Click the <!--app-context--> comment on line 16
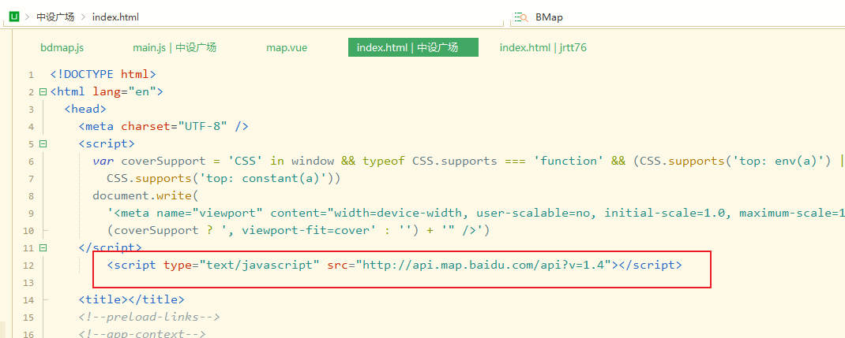Viewport: 845px width, 338px height. (142, 334)
